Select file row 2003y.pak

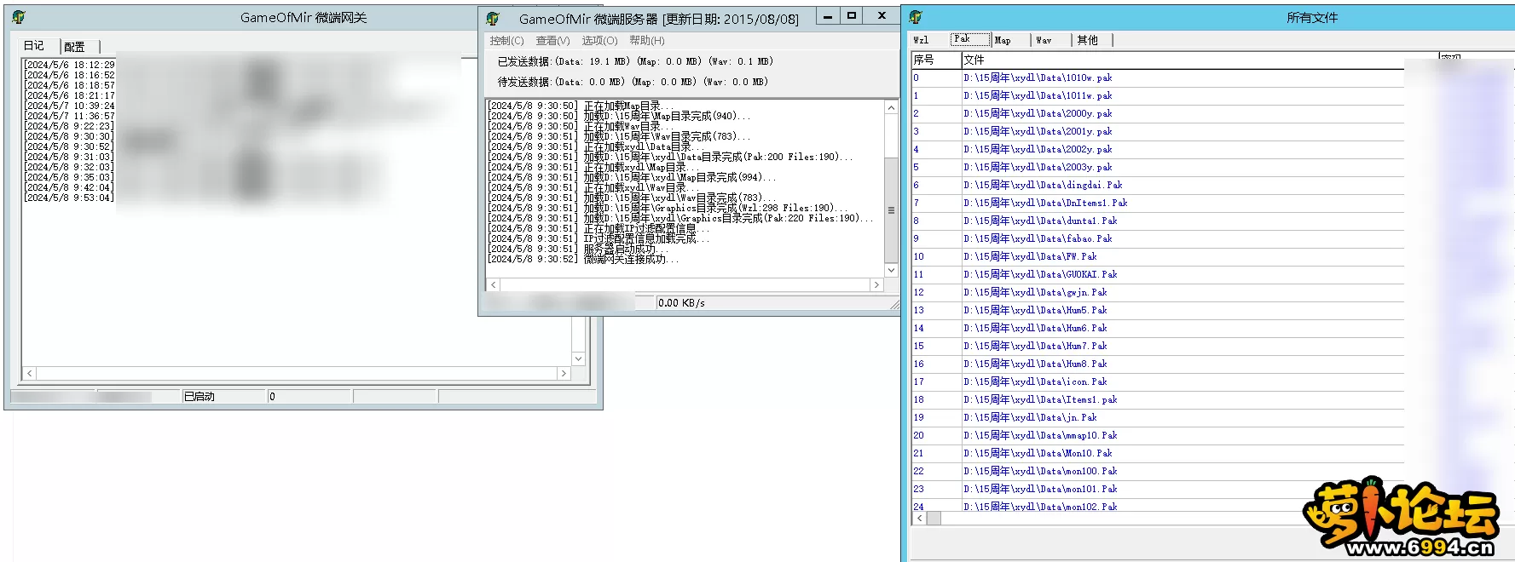click(x=1158, y=167)
